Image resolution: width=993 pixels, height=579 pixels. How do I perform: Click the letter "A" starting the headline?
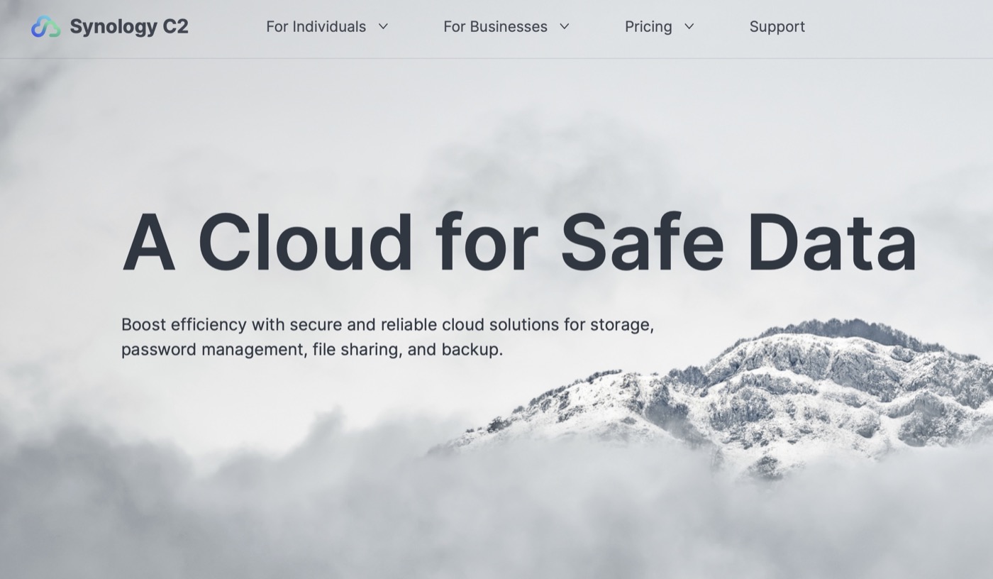click(149, 241)
